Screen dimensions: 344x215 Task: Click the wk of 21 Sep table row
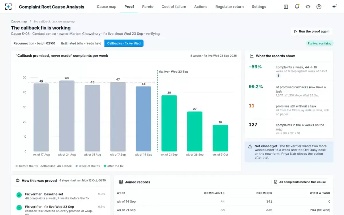[224, 210]
